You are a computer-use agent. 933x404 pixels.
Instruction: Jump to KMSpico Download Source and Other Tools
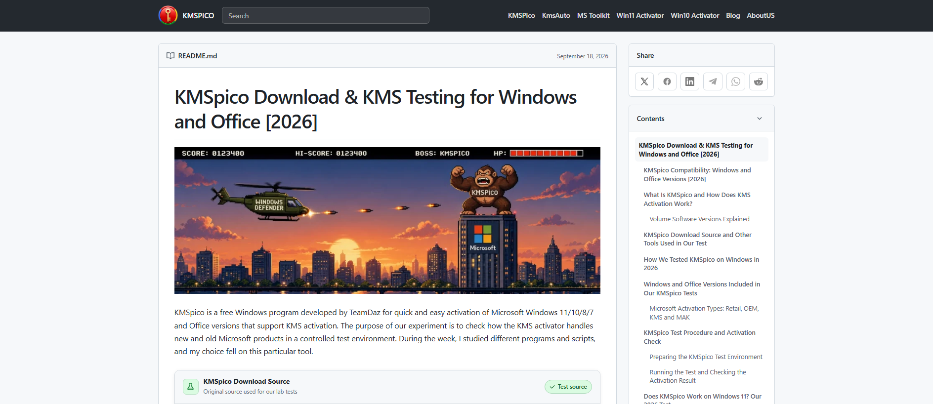tap(697, 239)
